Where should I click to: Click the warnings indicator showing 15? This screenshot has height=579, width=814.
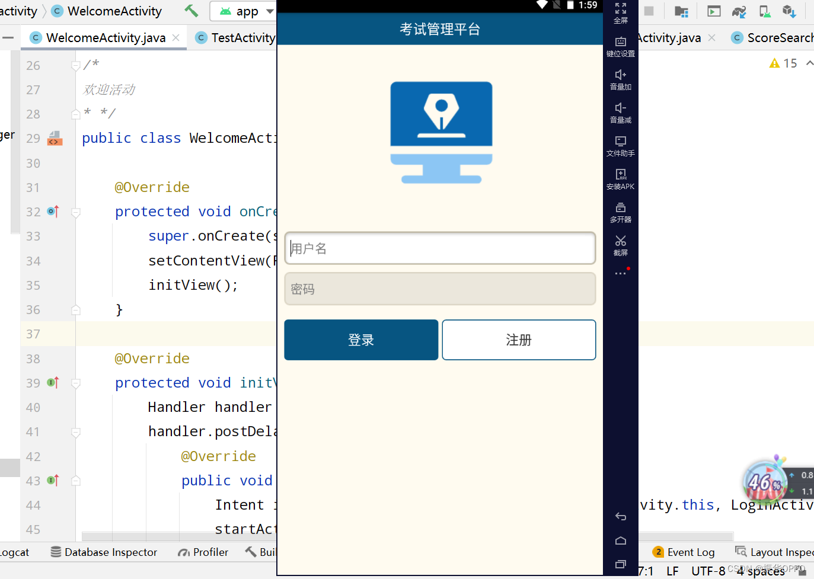click(783, 63)
